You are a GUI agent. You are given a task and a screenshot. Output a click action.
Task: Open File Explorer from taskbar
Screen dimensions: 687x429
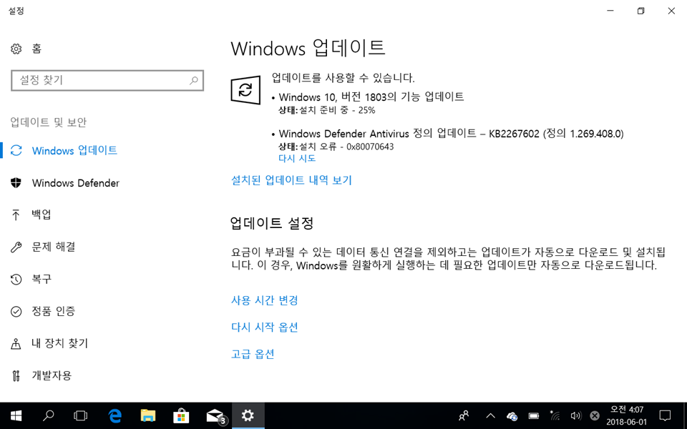coord(148,415)
